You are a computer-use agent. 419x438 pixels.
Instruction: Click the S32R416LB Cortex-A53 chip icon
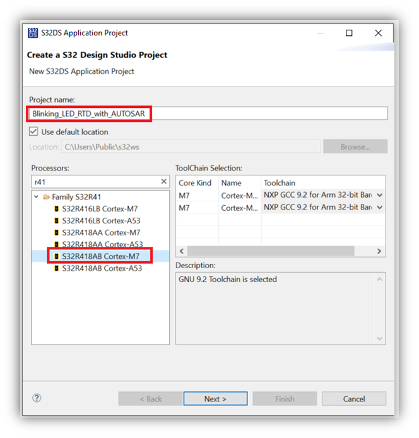(57, 221)
